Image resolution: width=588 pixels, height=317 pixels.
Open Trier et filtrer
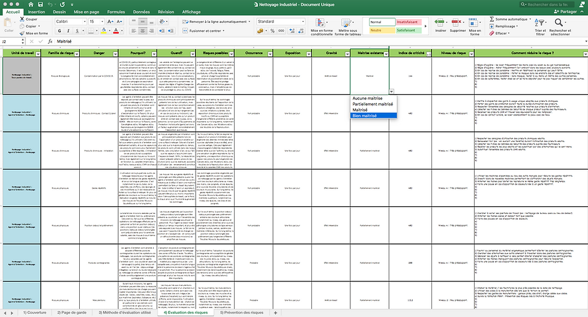(541, 26)
